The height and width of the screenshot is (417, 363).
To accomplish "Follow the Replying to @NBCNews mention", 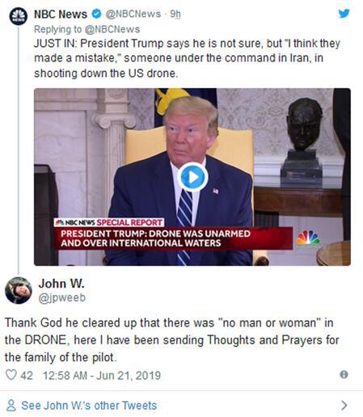I will tap(112, 29).
